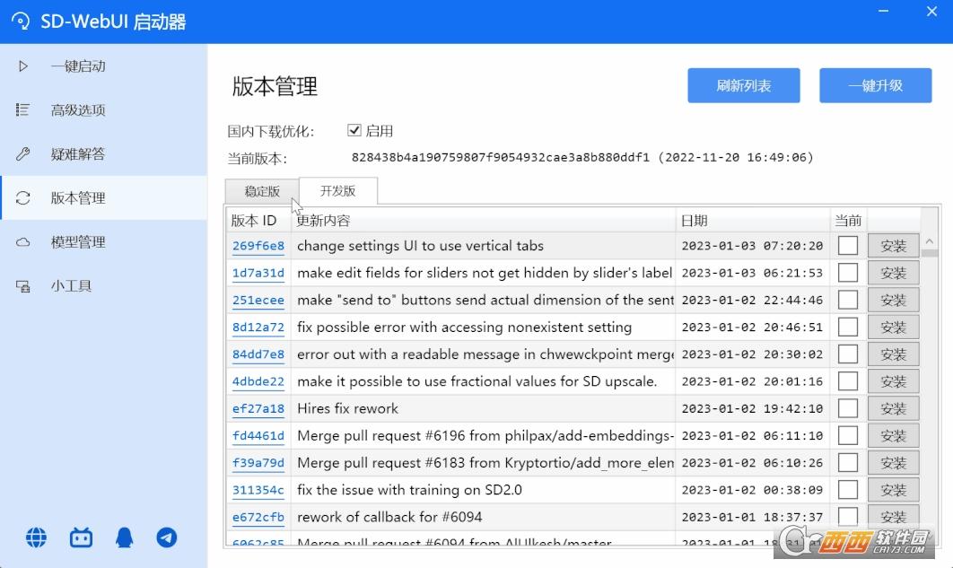The width and height of the screenshot is (953, 568).
Task: Open version link 8d12a72
Action: 258,327
